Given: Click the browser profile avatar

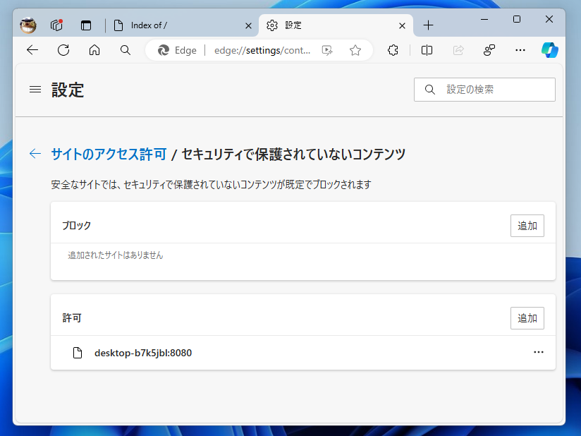Looking at the screenshot, I should 27,25.
